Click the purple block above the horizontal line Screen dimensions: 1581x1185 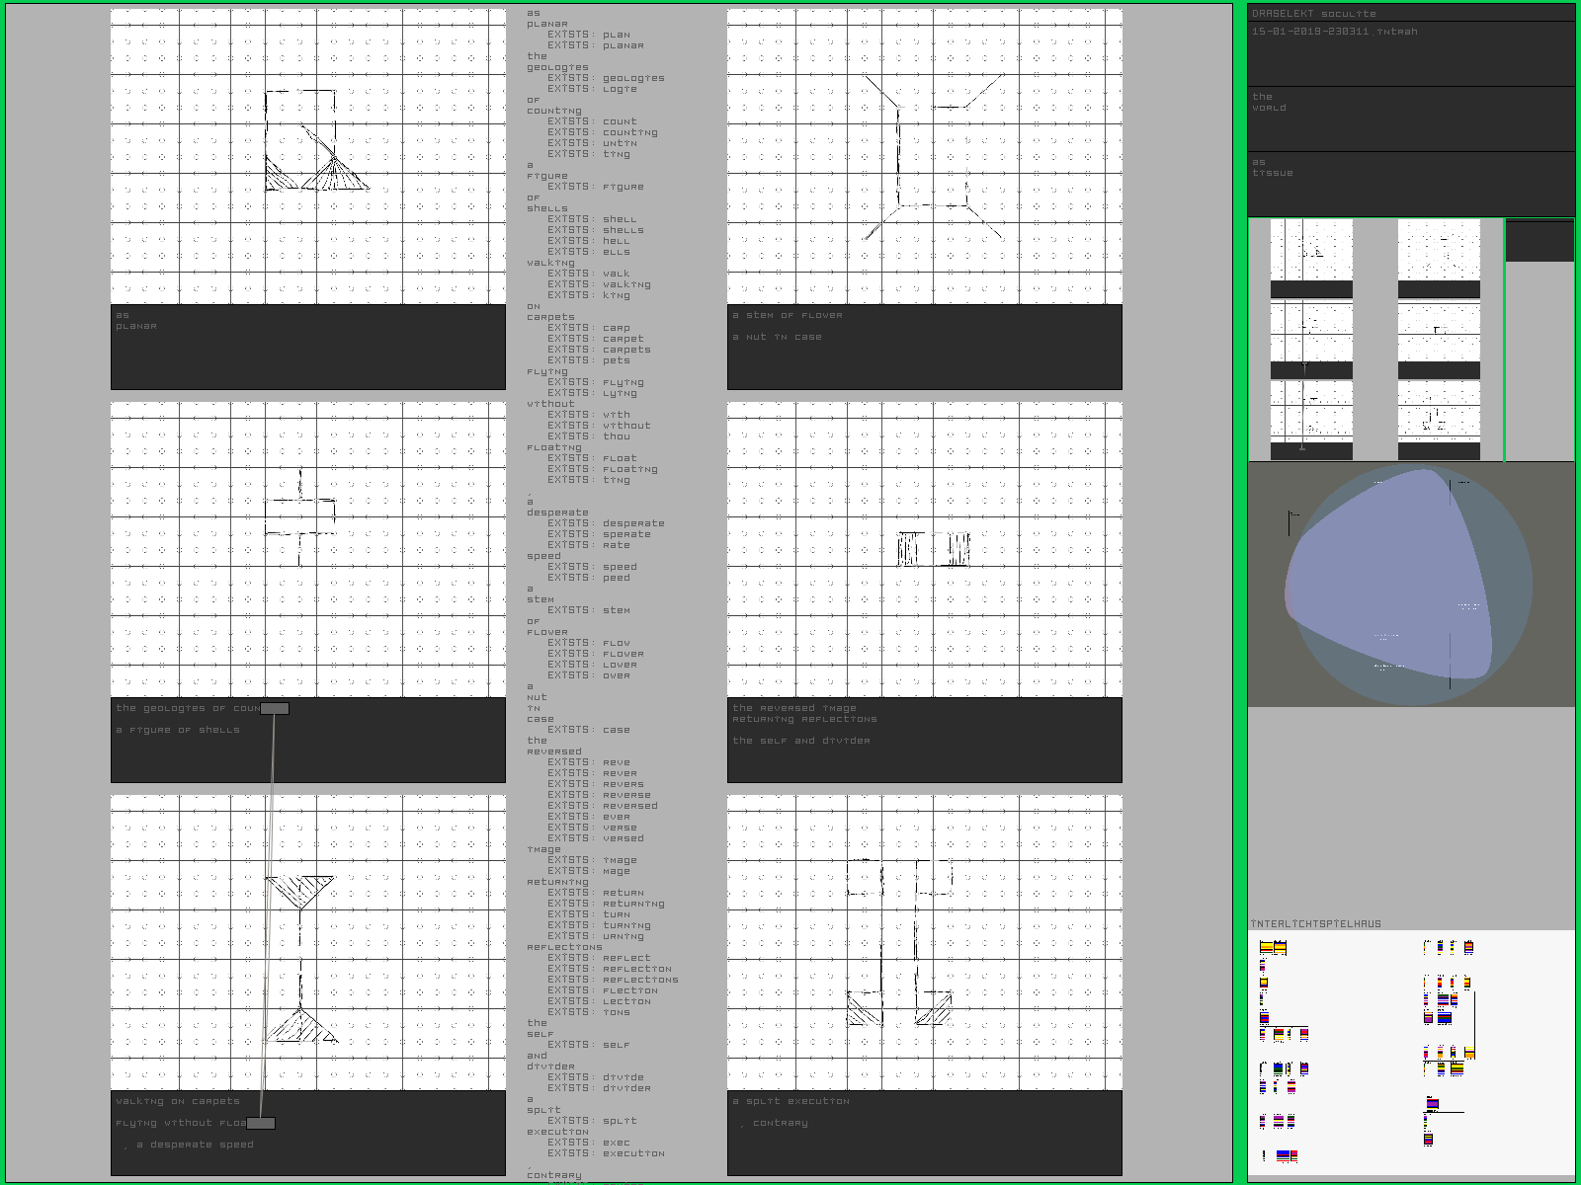[x=1432, y=1104]
